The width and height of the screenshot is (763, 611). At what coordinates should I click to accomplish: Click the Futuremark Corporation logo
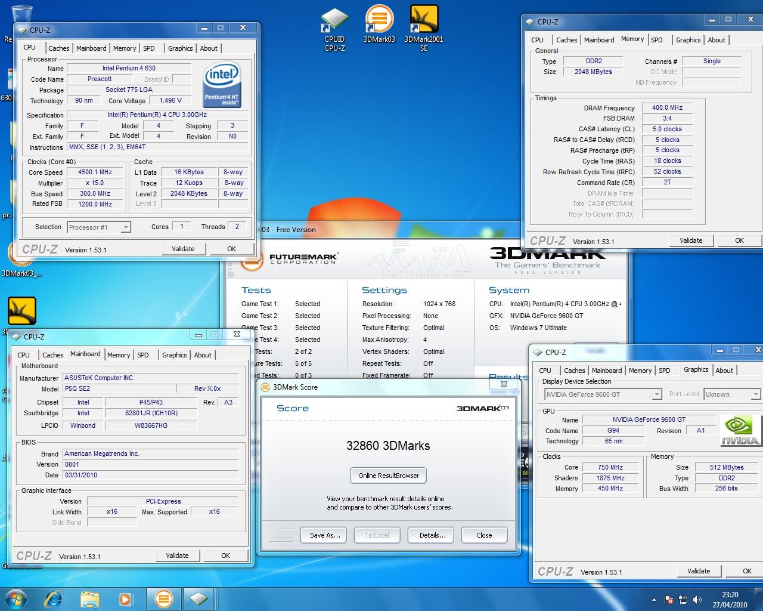tap(289, 259)
